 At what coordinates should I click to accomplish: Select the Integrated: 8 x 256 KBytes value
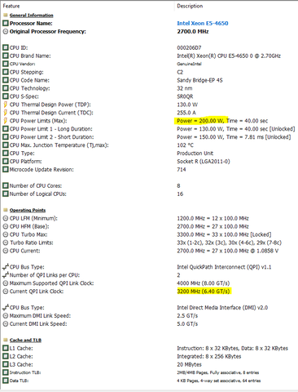pyautogui.click(x=209, y=356)
